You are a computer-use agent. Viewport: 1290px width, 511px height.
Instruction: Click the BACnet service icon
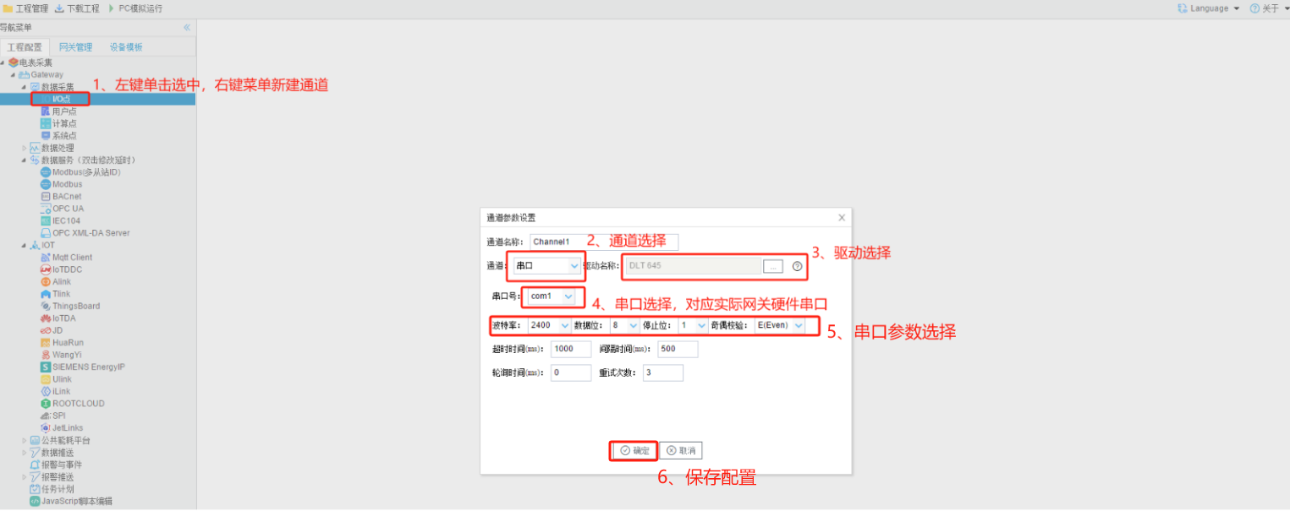click(46, 197)
